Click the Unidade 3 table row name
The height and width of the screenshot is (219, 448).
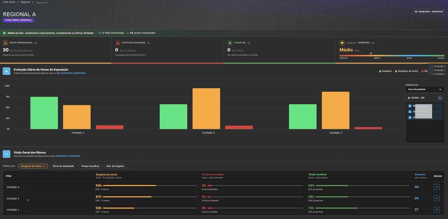point(13,199)
